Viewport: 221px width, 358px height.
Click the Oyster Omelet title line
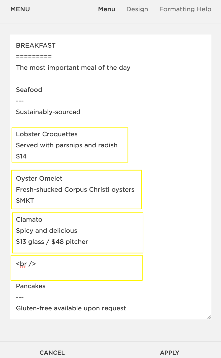tap(39, 178)
